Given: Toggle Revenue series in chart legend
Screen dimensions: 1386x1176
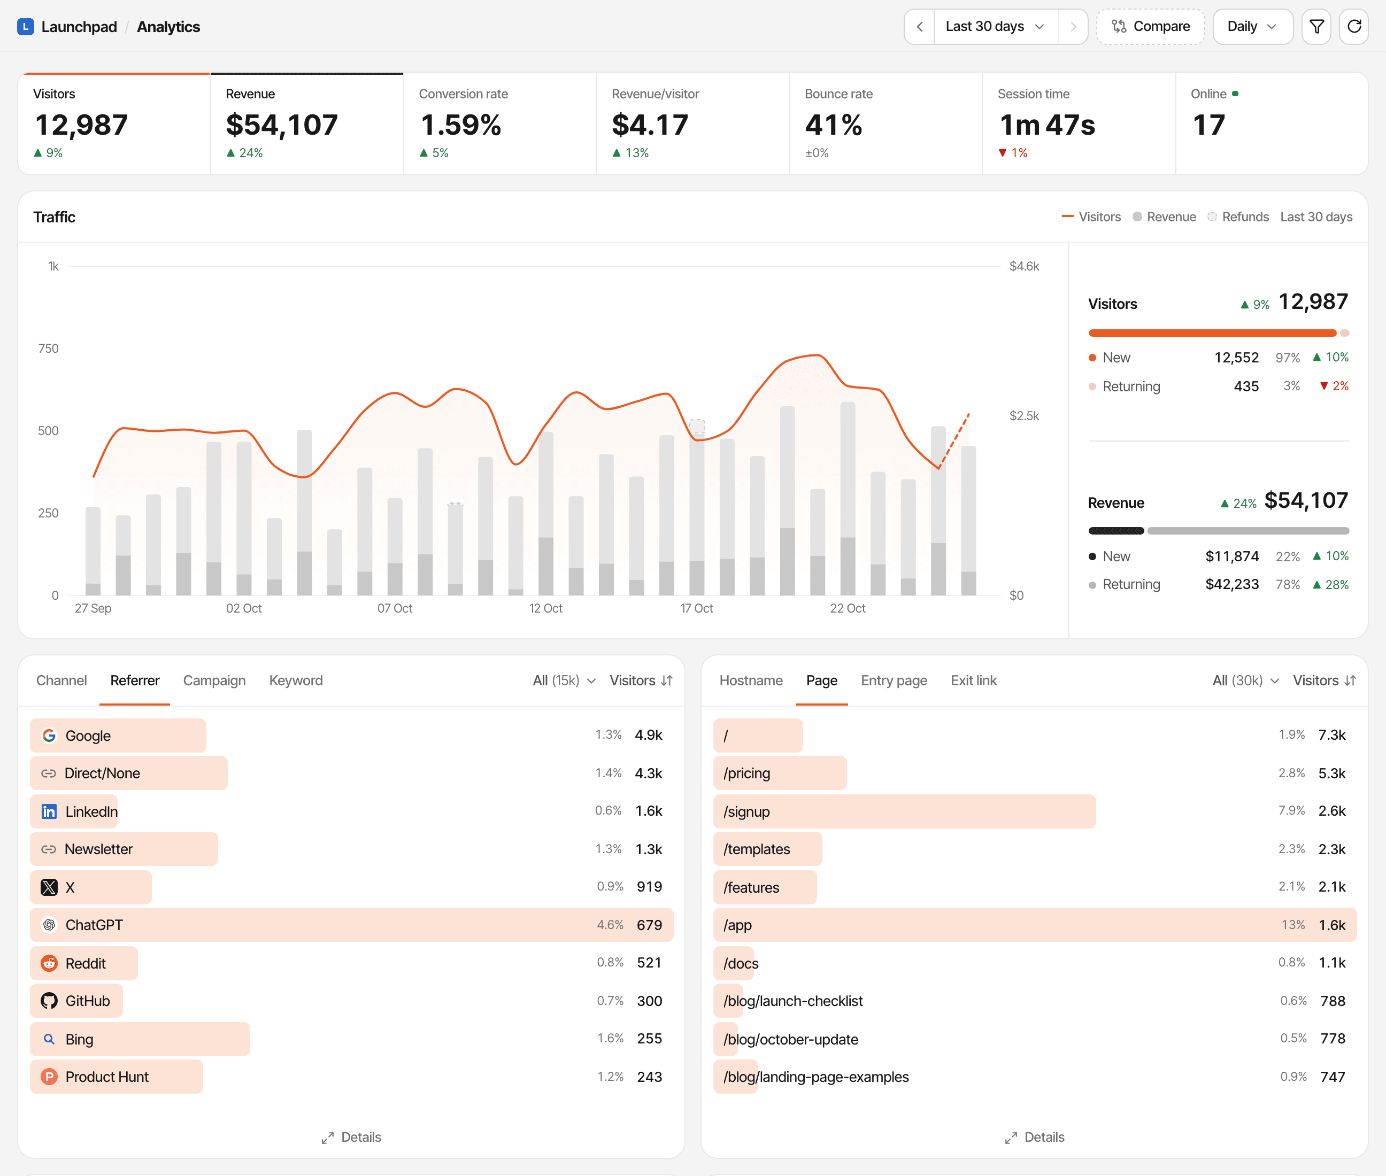Looking at the screenshot, I should (x=1165, y=216).
